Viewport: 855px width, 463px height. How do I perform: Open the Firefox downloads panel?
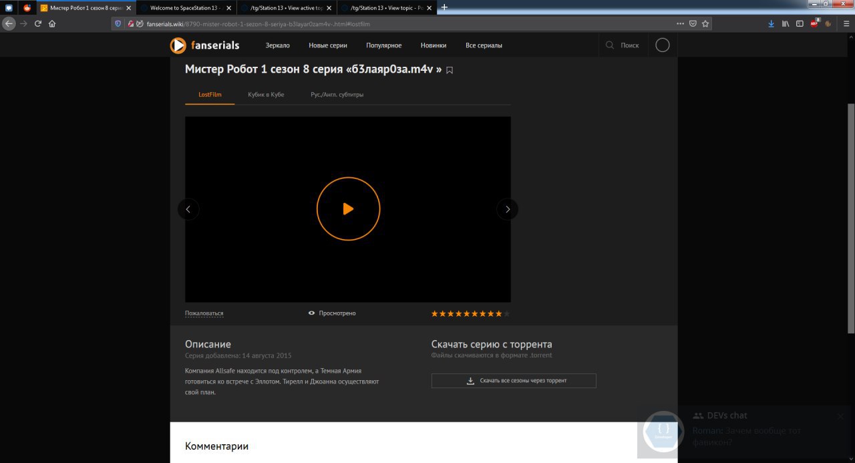pos(771,23)
